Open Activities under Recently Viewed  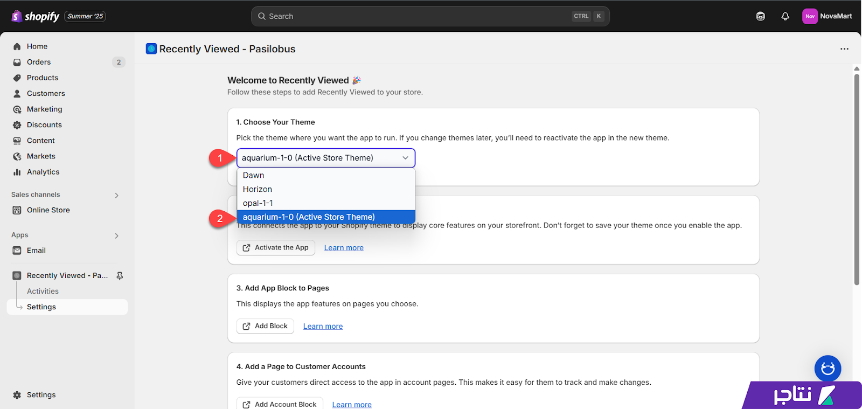pos(43,291)
